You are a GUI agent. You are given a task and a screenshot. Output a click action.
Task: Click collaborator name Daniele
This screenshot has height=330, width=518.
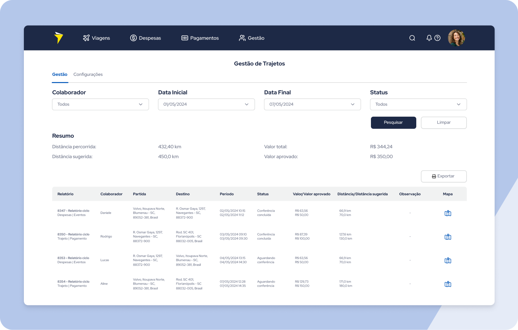[106, 213]
